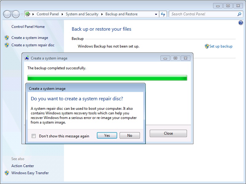This screenshot has height=184, width=246.
Task: Open the recent pages dropdown arrow
Action: click(22, 14)
